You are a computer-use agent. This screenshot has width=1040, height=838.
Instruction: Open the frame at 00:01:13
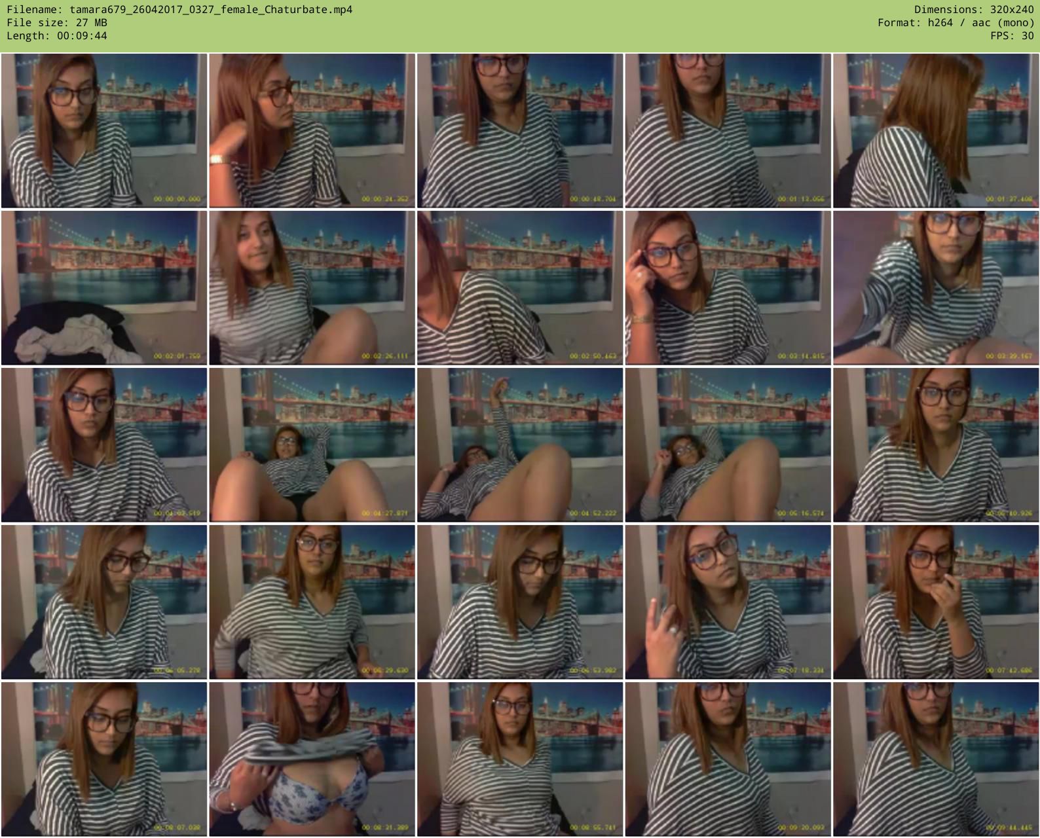click(728, 131)
